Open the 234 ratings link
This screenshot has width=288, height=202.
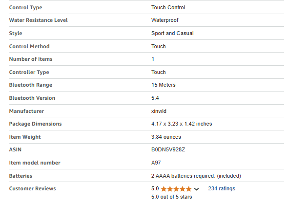222,188
